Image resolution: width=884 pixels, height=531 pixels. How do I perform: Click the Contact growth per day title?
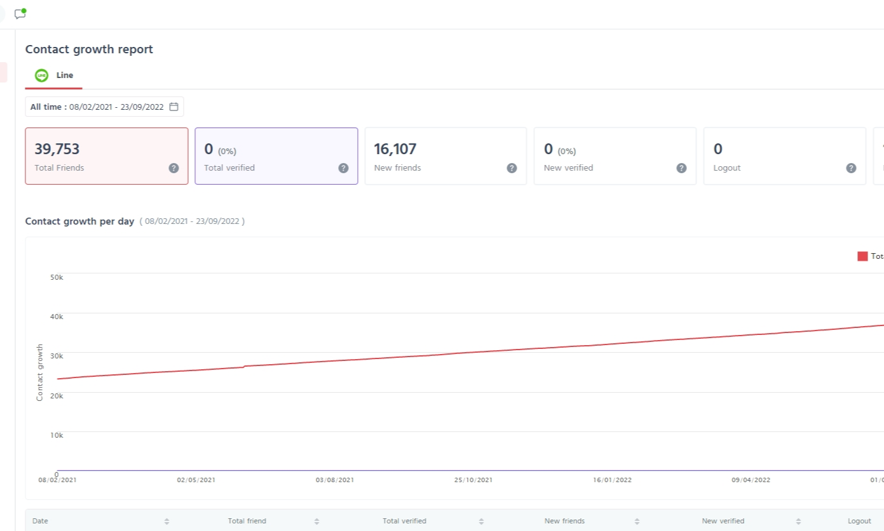(79, 221)
